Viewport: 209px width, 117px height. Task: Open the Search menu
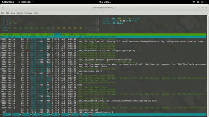click(x=20, y=13)
